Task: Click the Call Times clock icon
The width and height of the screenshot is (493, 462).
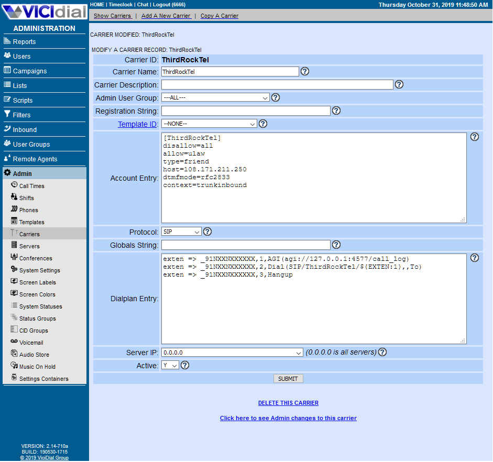Action: 14,185
